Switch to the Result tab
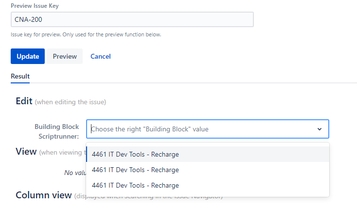 pos(20,76)
